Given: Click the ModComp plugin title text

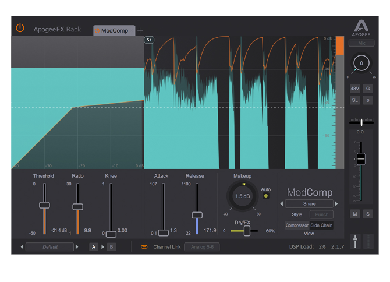Looking at the screenshot, I should click(x=310, y=192).
